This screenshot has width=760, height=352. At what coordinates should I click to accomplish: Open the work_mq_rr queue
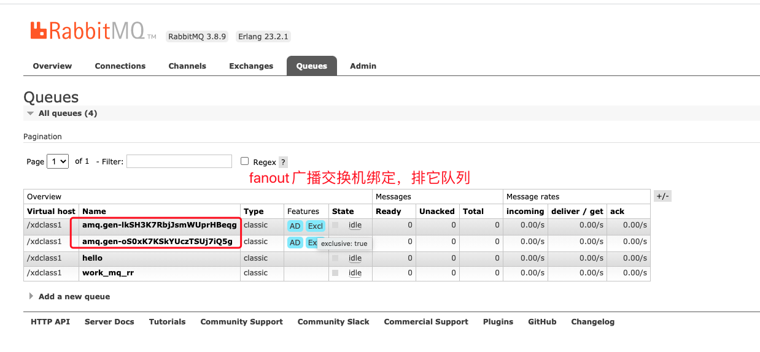click(x=108, y=273)
